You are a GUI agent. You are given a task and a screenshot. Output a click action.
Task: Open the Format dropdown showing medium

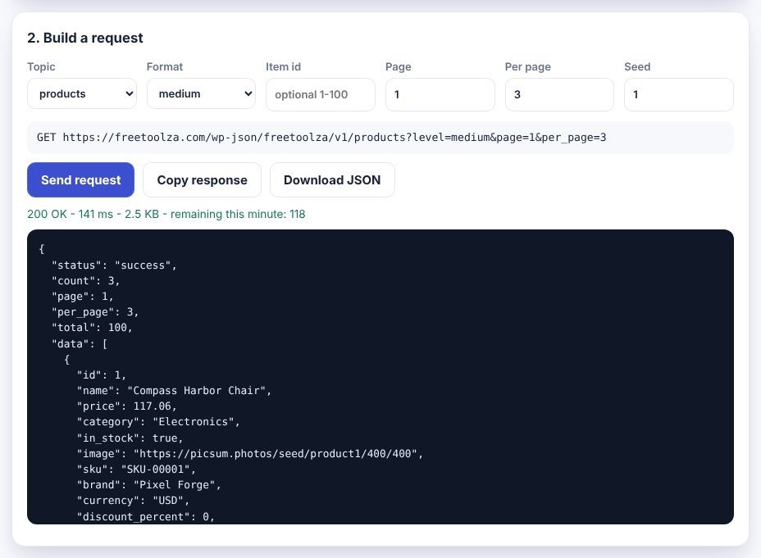coord(201,94)
